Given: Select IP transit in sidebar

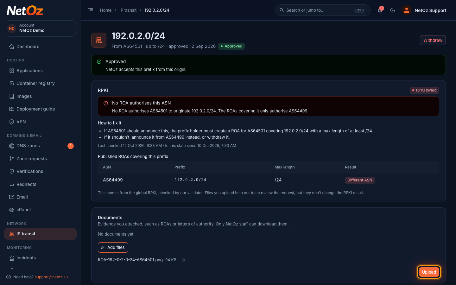Looking at the screenshot, I should 40,234.
